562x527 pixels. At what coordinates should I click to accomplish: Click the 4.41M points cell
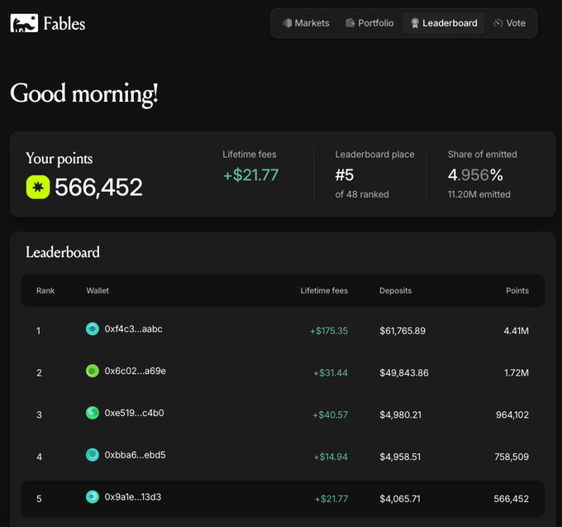coord(516,331)
